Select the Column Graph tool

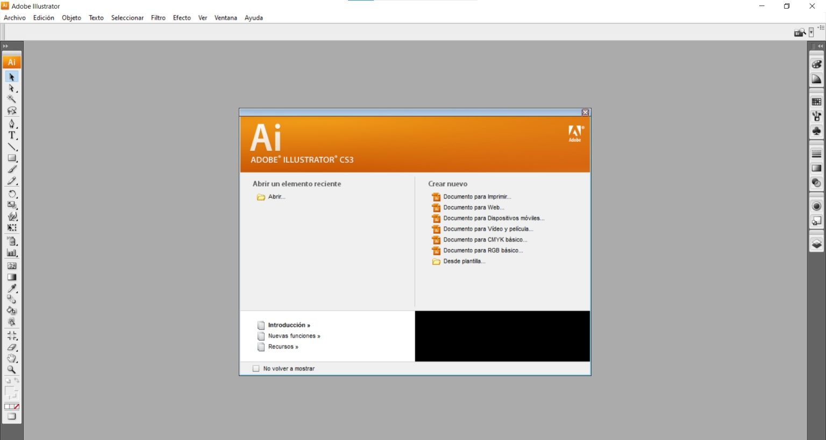(x=11, y=253)
